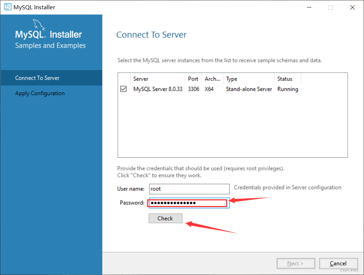The width and height of the screenshot is (364, 275).
Task: Click the X64 architecture cell
Action: (x=209, y=89)
